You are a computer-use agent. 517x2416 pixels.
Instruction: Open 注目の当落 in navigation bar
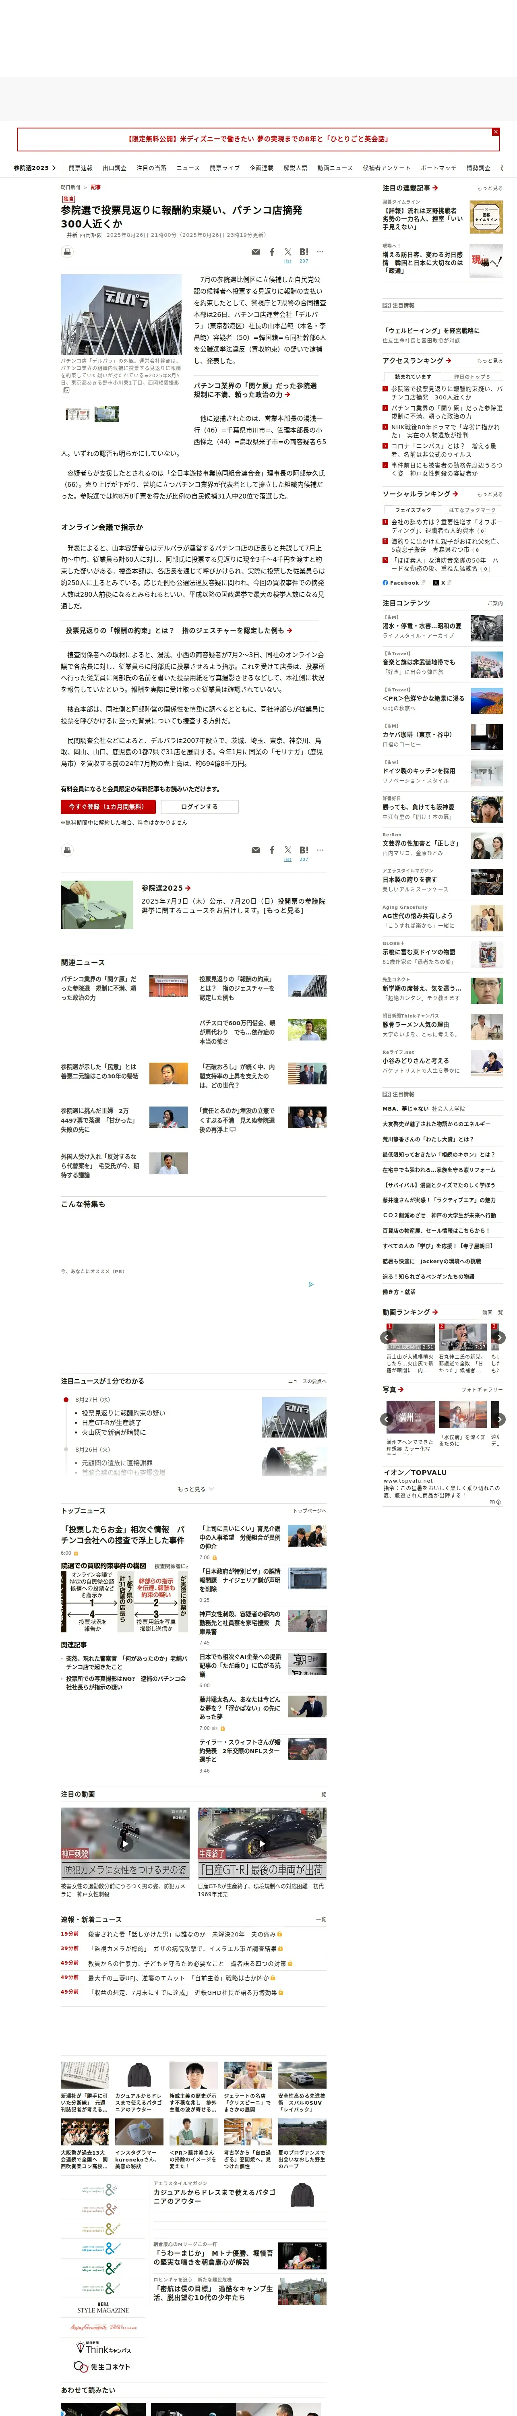(151, 168)
